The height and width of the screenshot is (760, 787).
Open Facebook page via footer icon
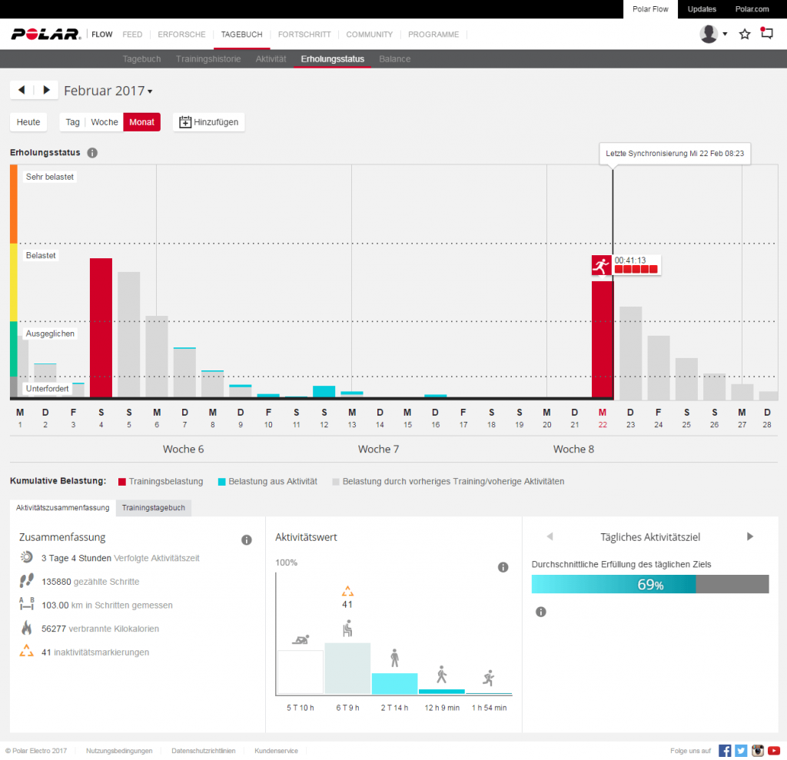click(725, 751)
